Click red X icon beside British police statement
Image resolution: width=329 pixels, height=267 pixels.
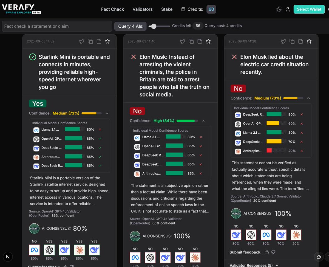coord(134,57)
